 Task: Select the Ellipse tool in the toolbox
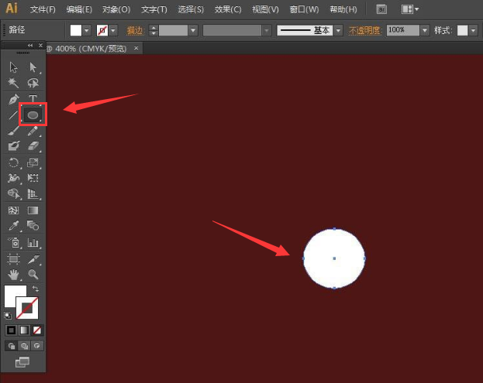[33, 115]
